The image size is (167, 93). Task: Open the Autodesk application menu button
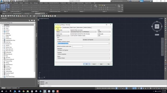(2, 2)
